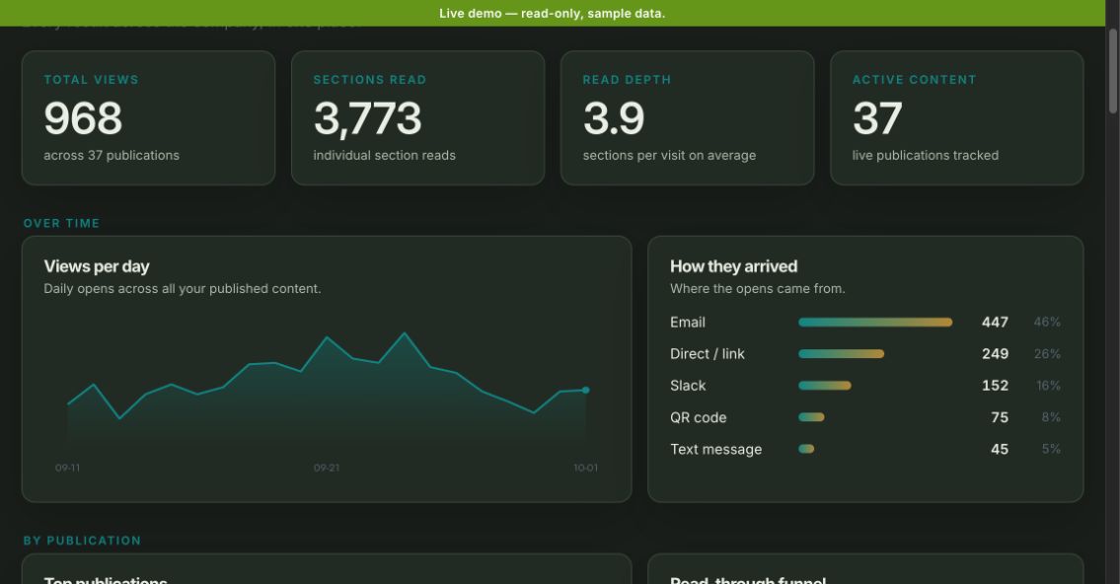The width and height of the screenshot is (1120, 584).
Task: Click the Email count 447
Action: [x=995, y=322]
